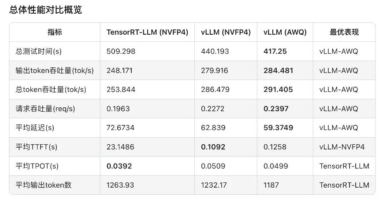Select the 输出token吞吐量(tok/s) row label
The width and height of the screenshot is (379, 200).
click(51, 70)
